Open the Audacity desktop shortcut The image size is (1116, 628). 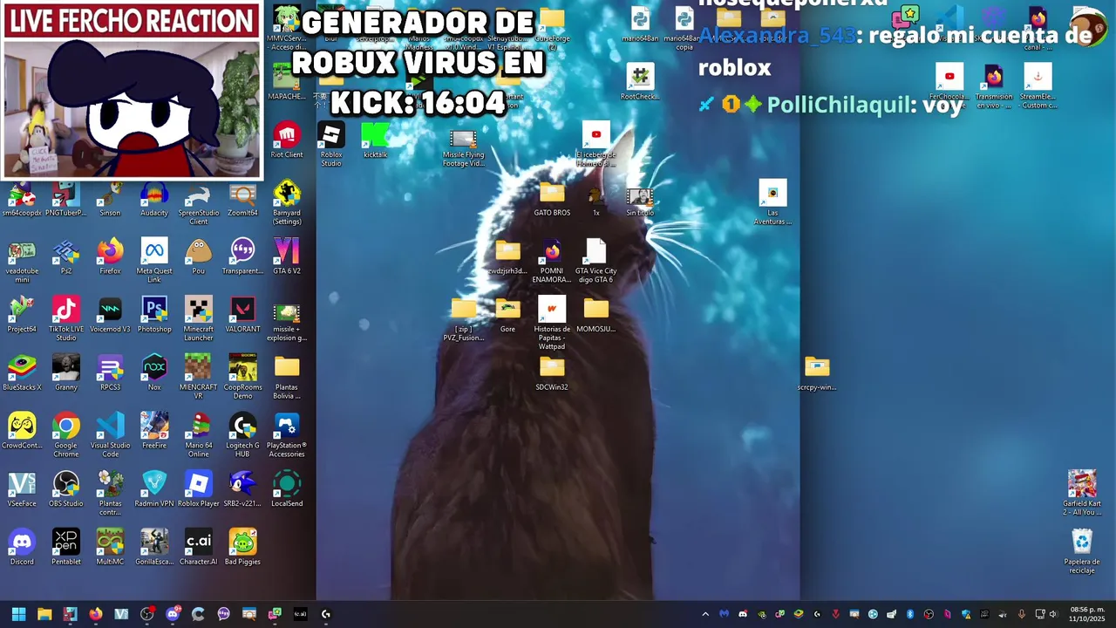click(154, 199)
